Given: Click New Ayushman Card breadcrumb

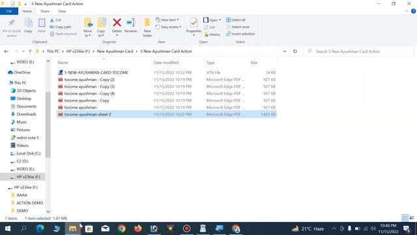Looking at the screenshot, I should tap(115, 52).
